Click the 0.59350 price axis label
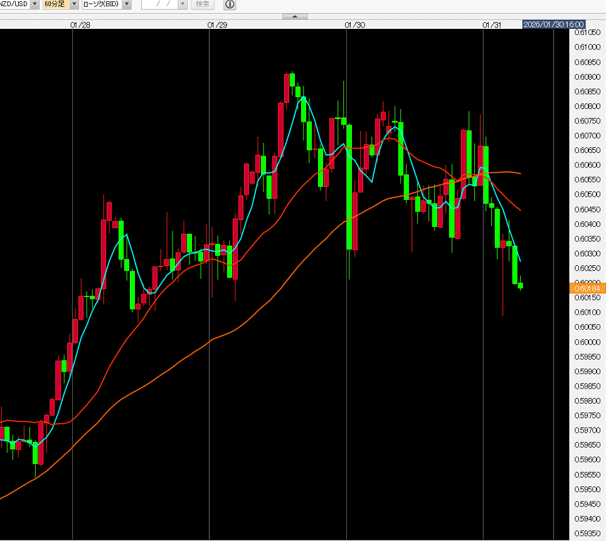606x541 pixels. tap(587, 533)
